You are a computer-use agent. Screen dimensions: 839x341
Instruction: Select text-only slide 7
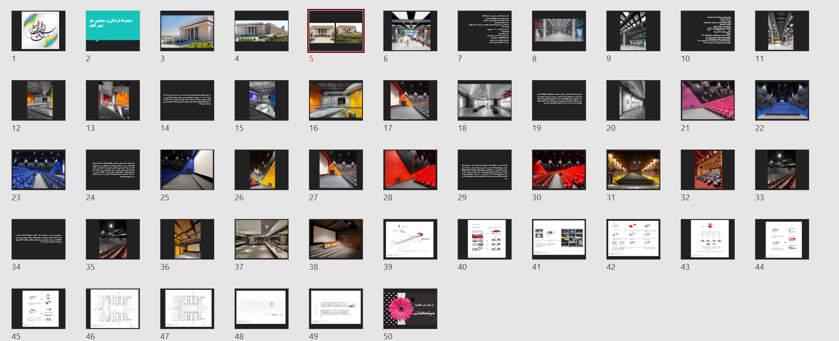485,31
